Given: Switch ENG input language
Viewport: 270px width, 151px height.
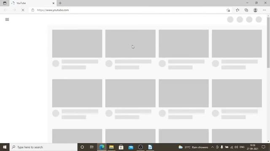Looking at the screenshot, I should click(242, 147).
